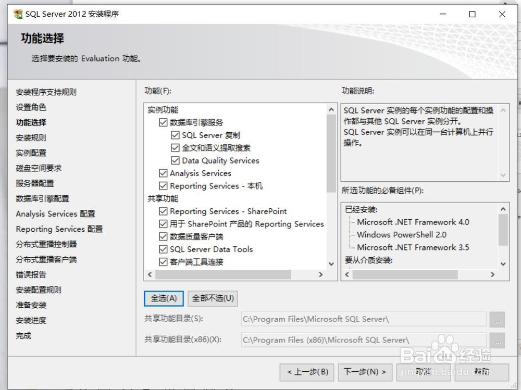Select 服务器配置 step in sidebar
The height and width of the screenshot is (390, 521).
35,183
